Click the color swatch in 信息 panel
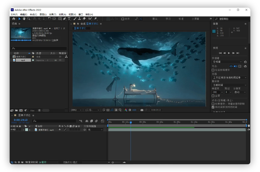 click(214, 31)
